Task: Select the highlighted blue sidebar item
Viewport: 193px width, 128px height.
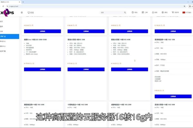Action: click(9, 36)
